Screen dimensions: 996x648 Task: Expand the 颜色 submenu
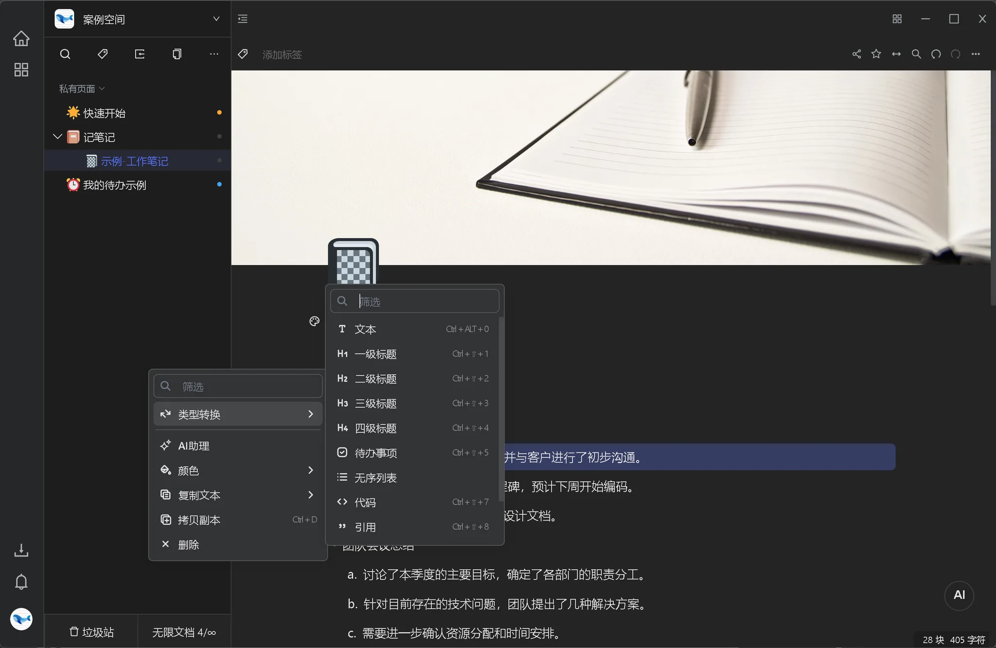[238, 470]
